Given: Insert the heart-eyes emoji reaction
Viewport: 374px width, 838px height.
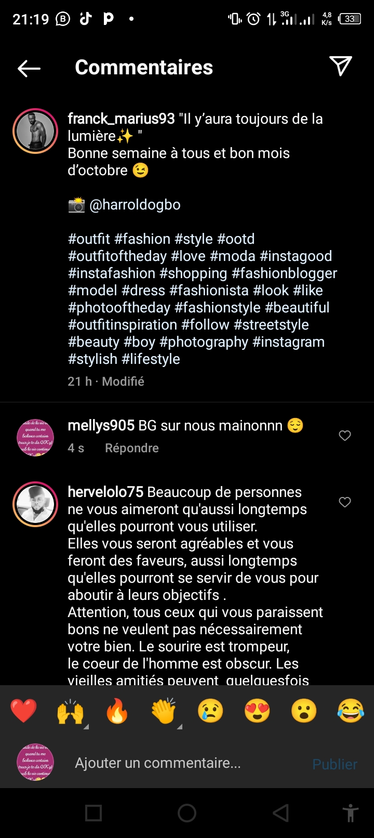Looking at the screenshot, I should point(257,711).
